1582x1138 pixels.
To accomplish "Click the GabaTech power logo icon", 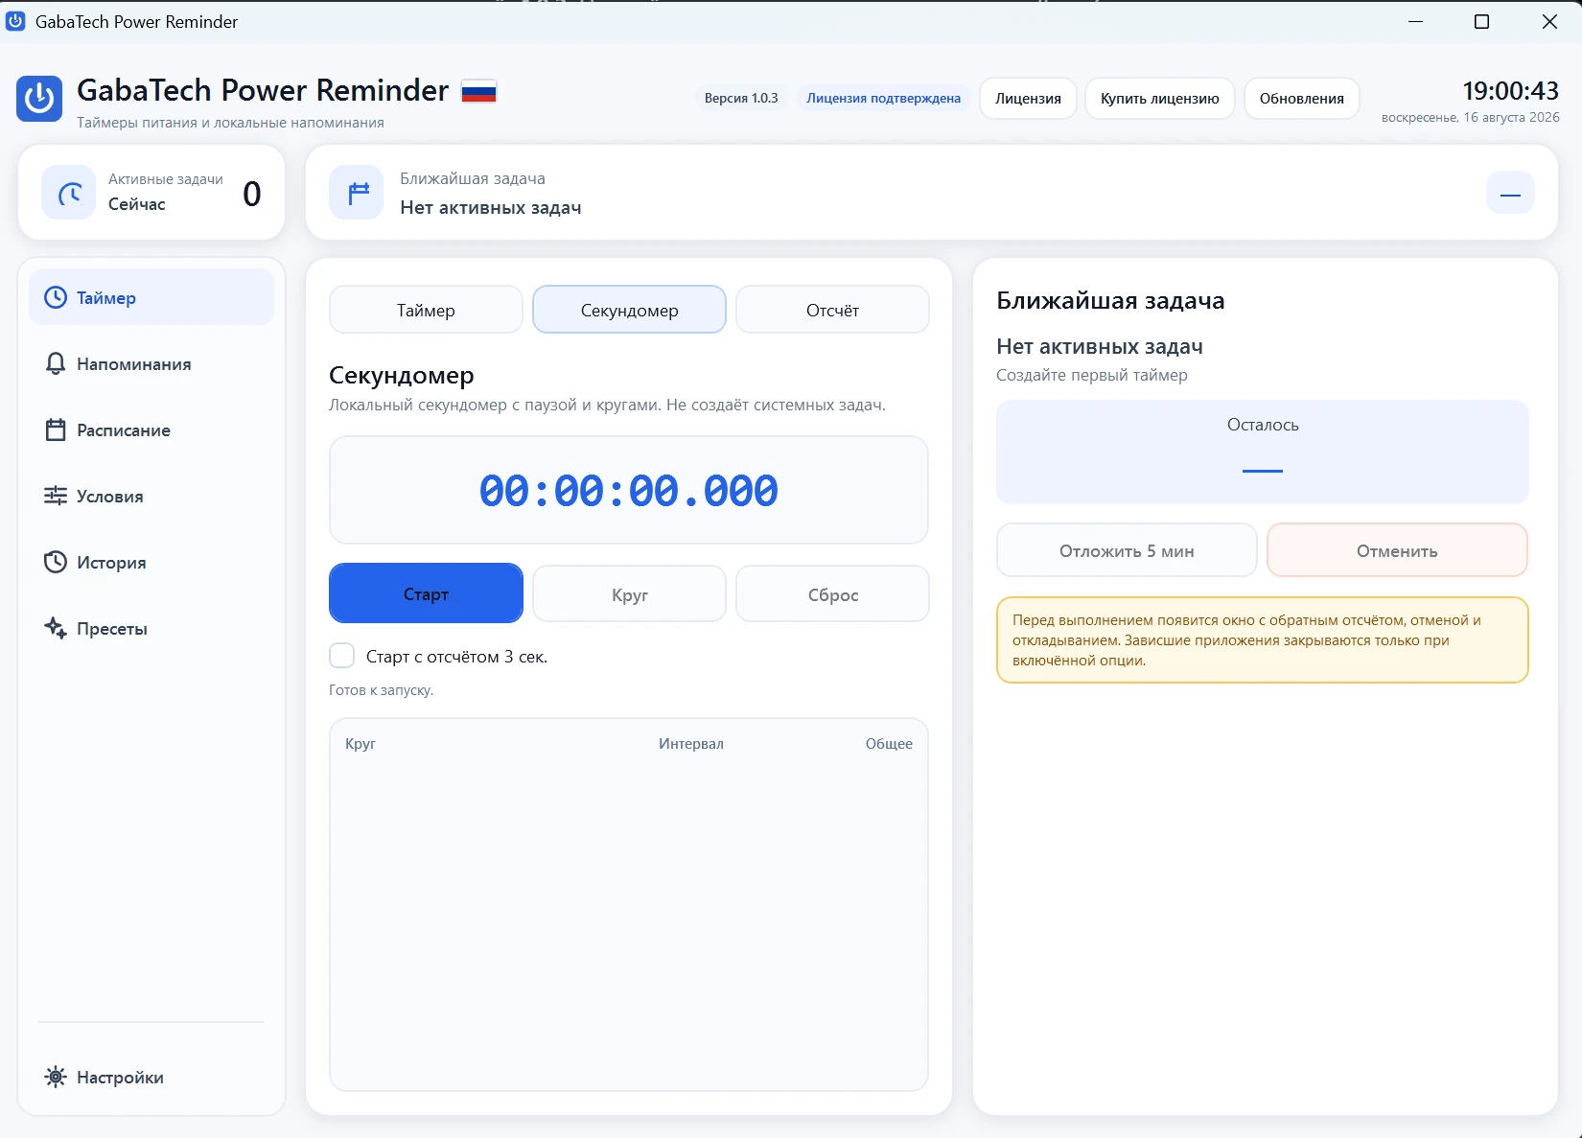I will coord(39,99).
